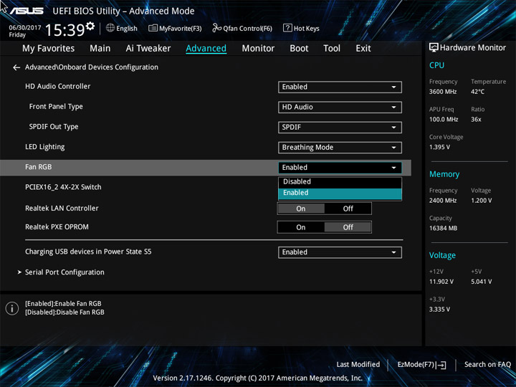
Task: Collapse the Fan RGB dropdown
Action: coord(340,168)
